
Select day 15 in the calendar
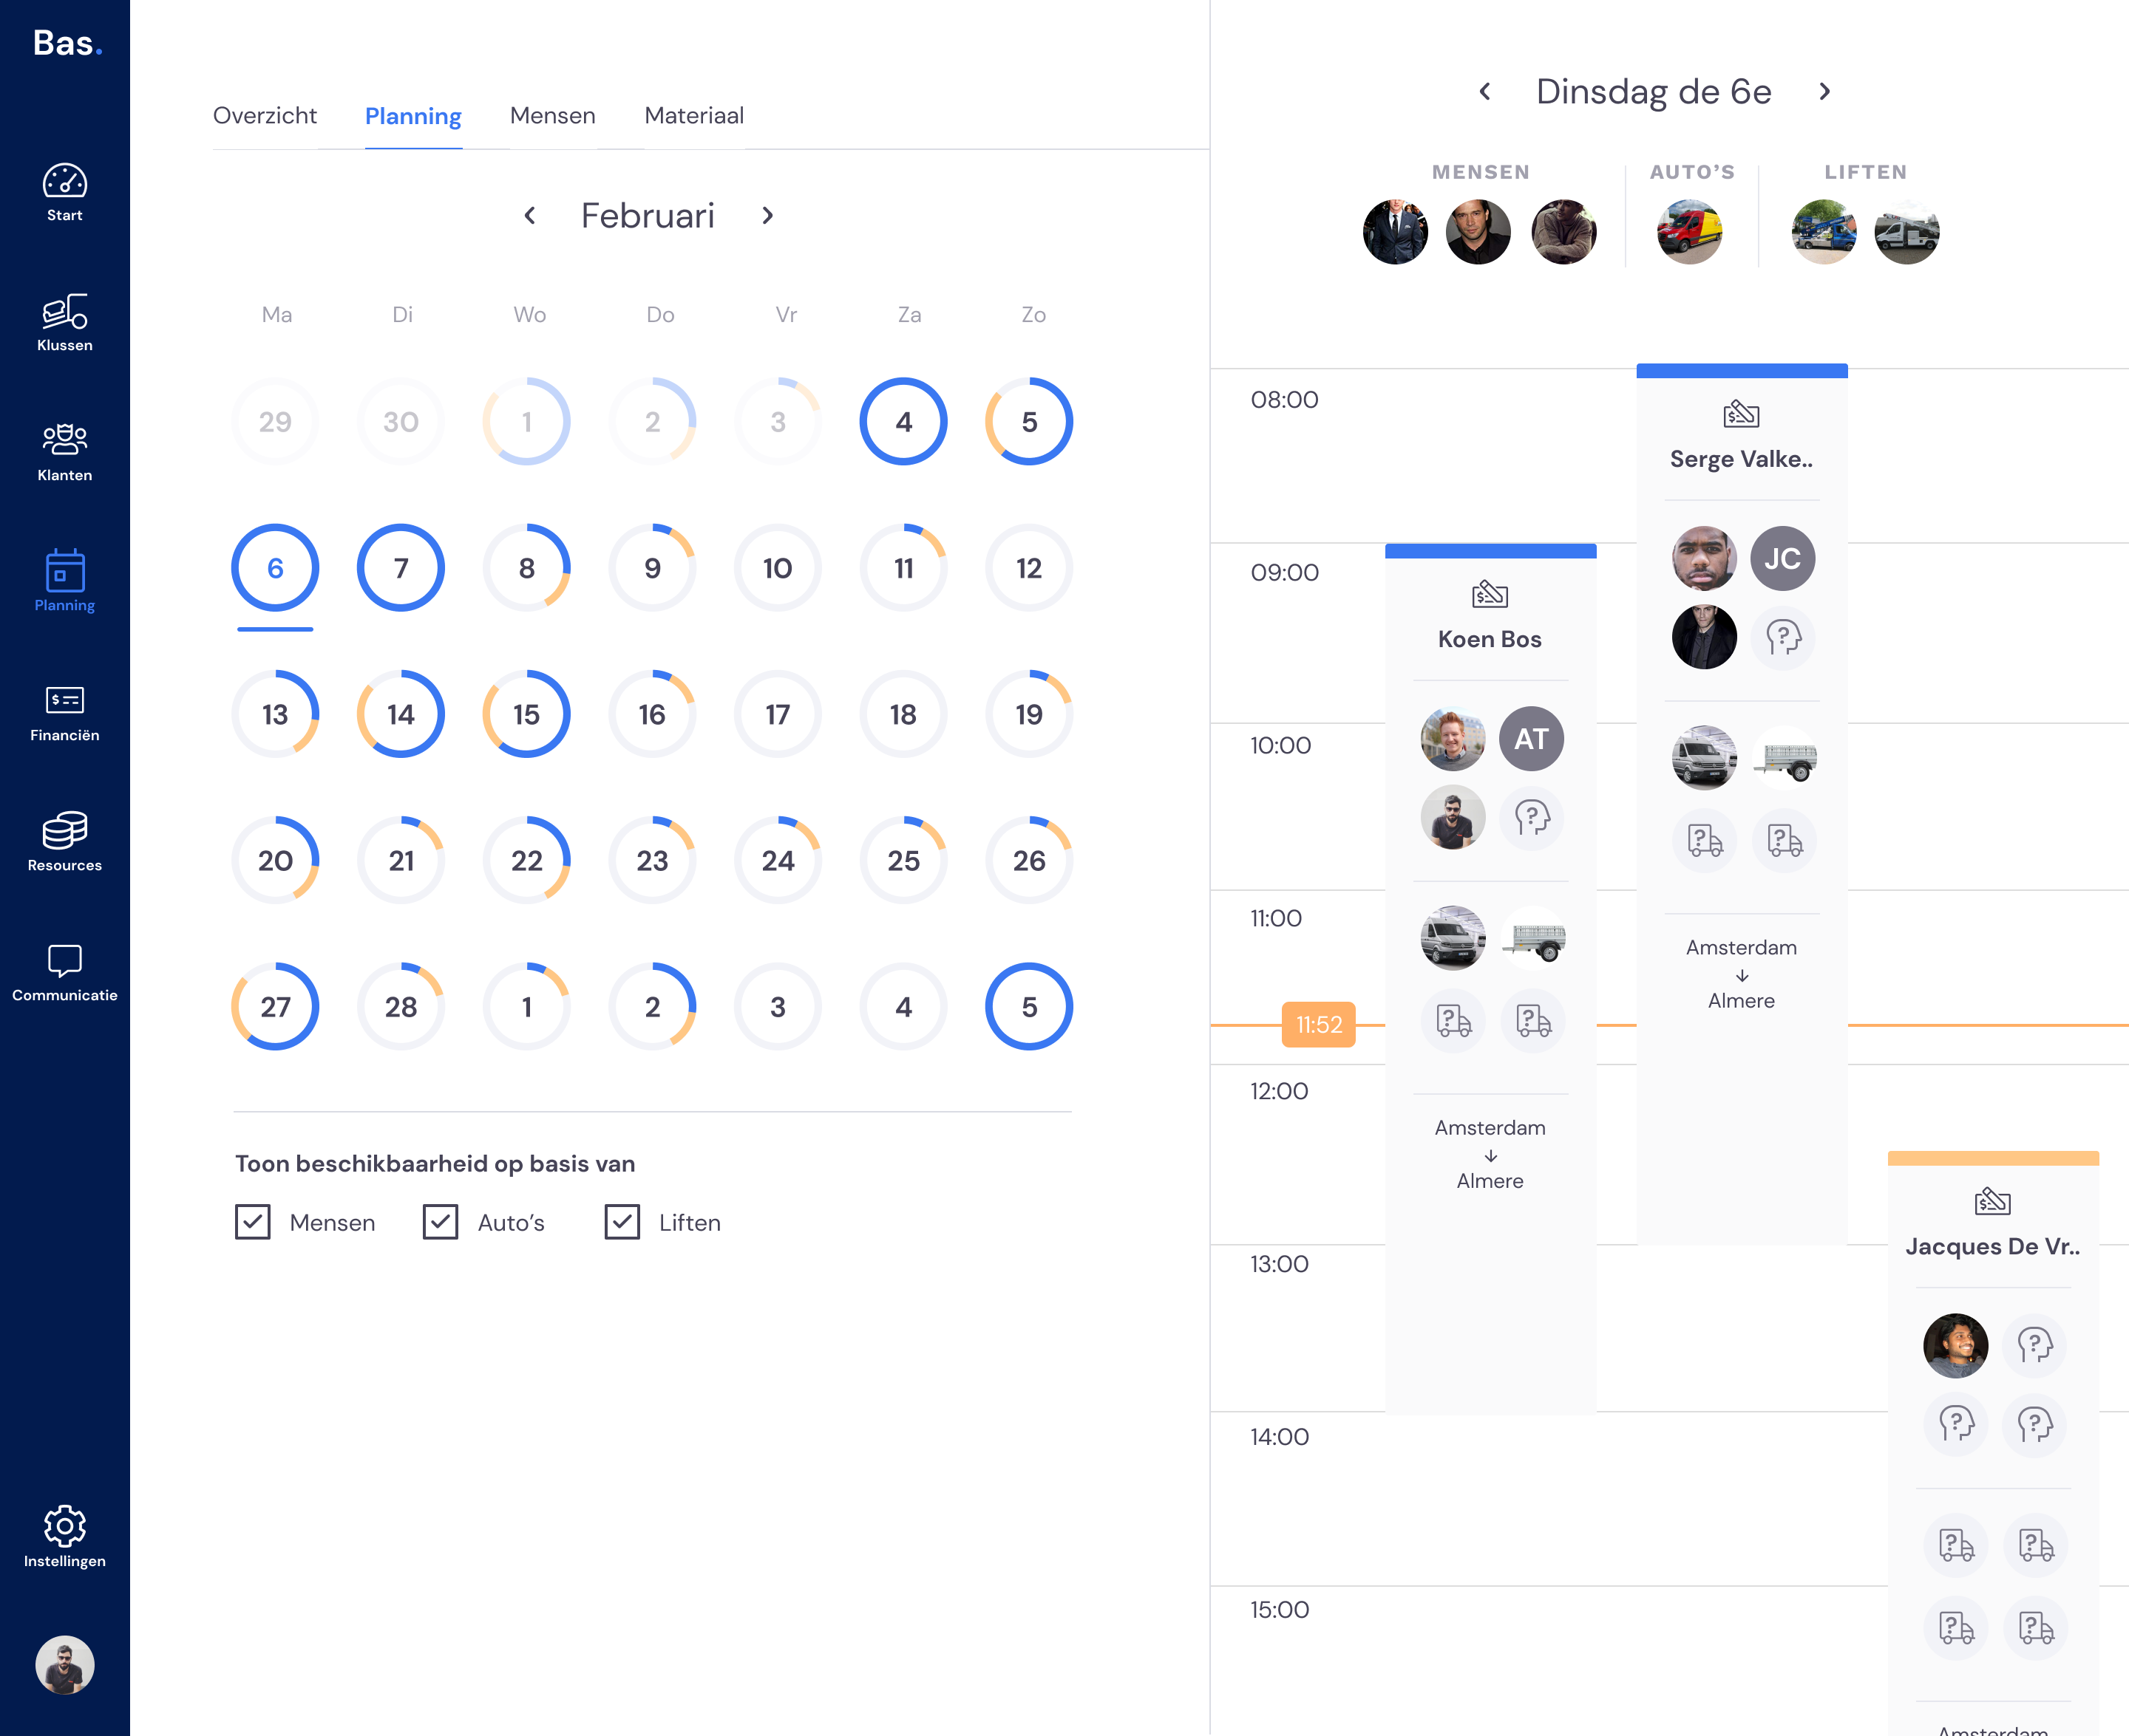pos(526,714)
